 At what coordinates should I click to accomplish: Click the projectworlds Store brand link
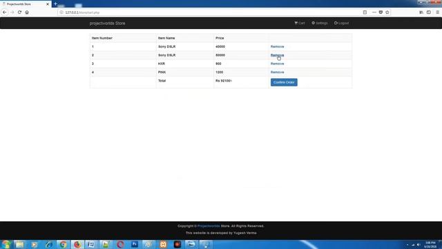click(x=108, y=23)
